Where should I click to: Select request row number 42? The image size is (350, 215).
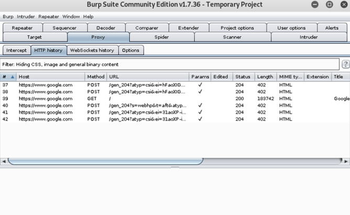coord(175,119)
